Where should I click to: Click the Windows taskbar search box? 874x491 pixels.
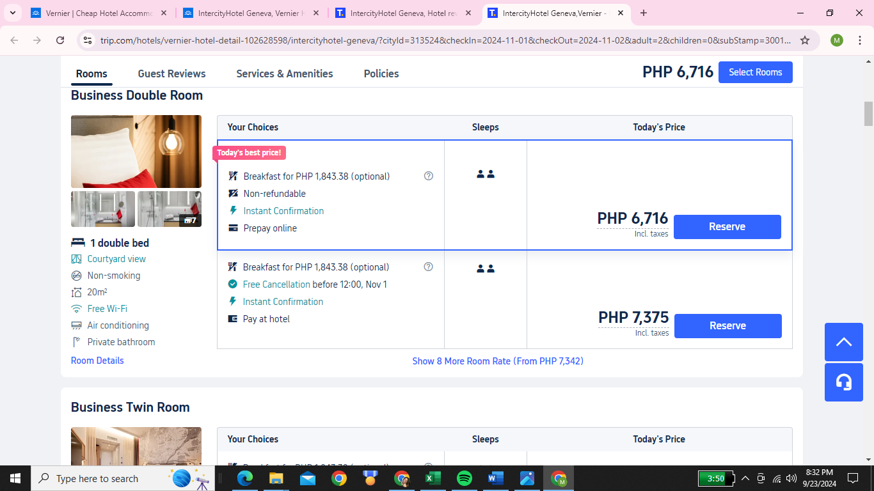(x=123, y=478)
